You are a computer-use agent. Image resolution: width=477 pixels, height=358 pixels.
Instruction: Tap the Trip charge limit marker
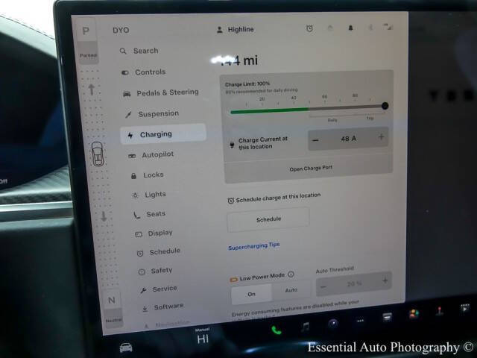coord(370,118)
